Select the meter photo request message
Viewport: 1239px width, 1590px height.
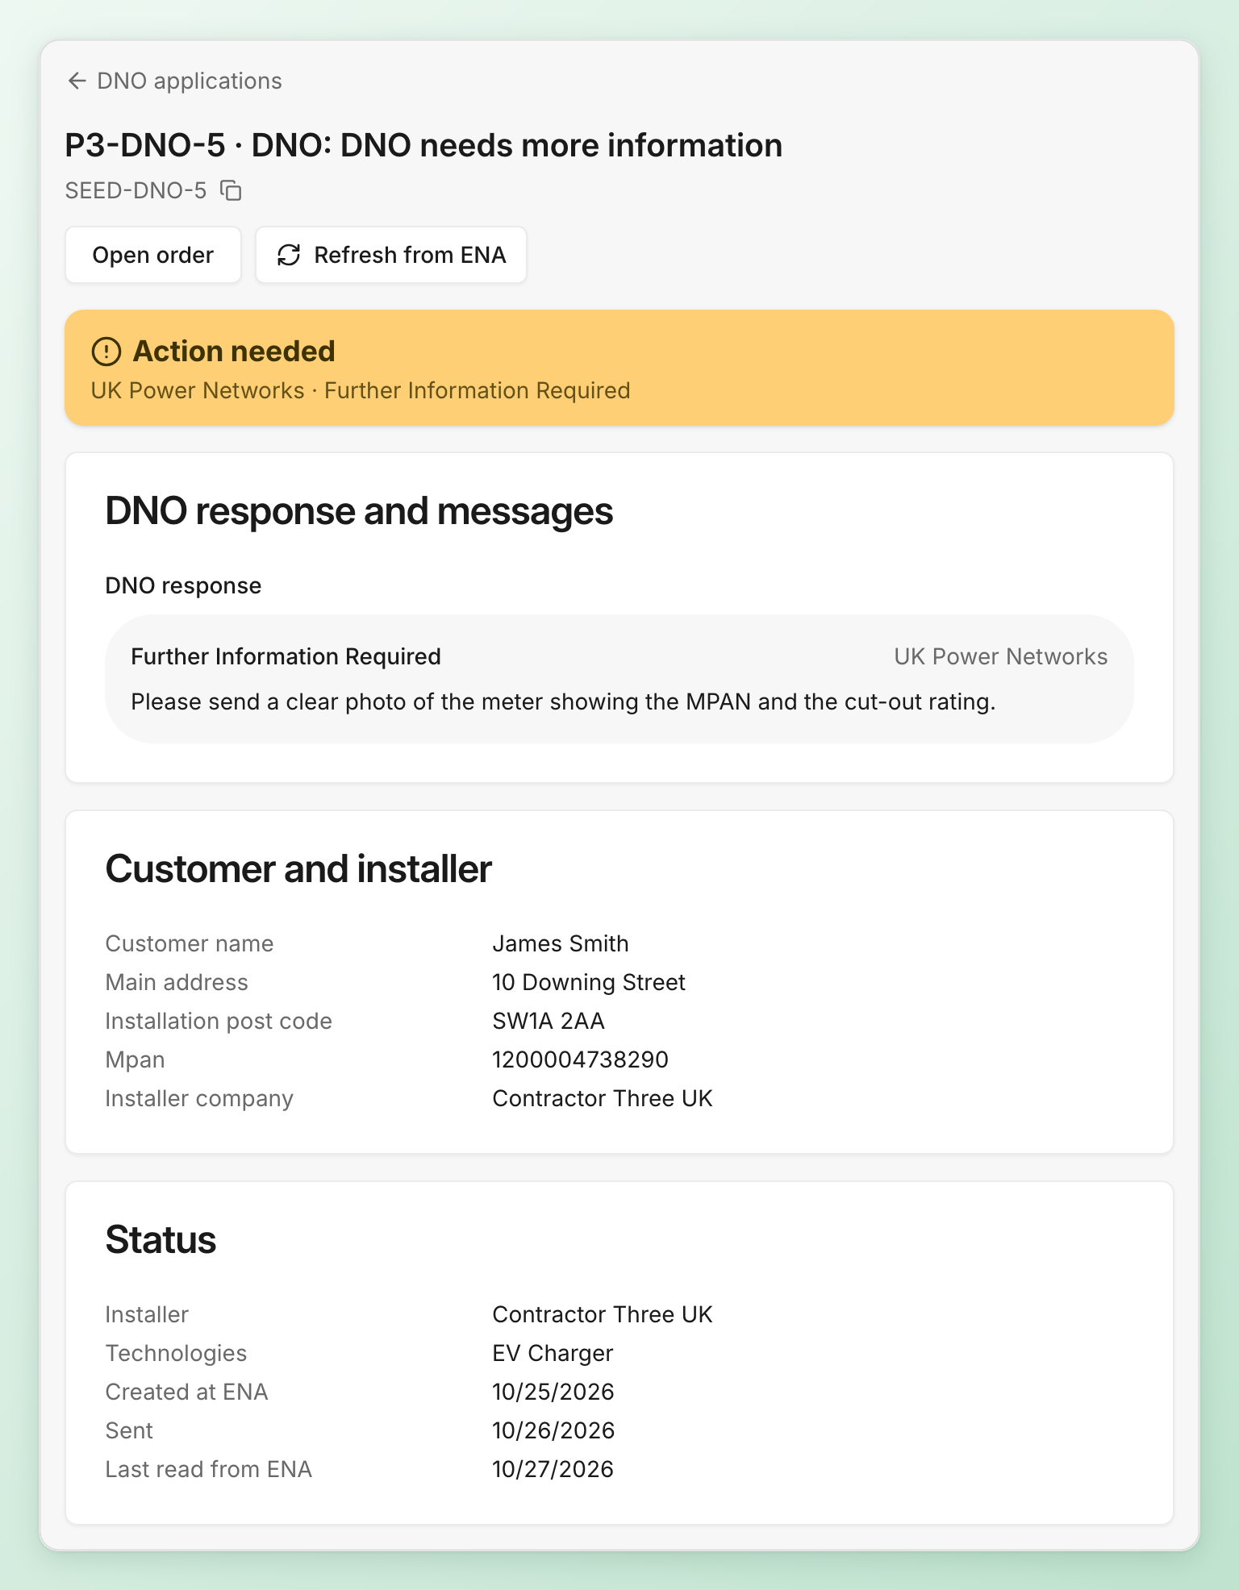(x=563, y=701)
